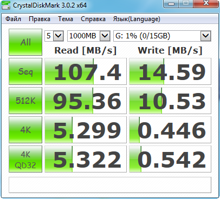Select the 4K QD32 write result 0.542

click(x=170, y=159)
